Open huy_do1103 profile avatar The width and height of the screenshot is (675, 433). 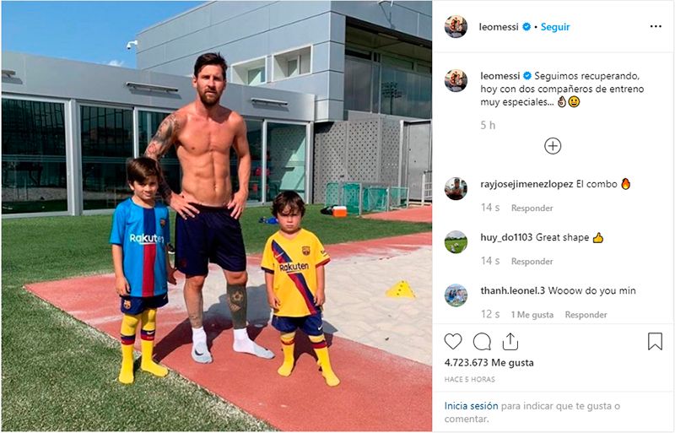coord(456,241)
